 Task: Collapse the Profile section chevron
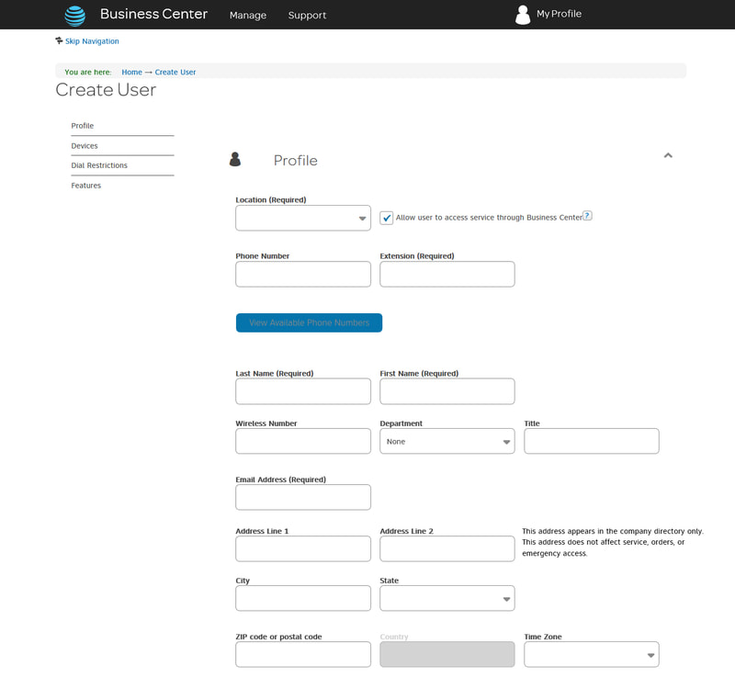click(x=668, y=155)
